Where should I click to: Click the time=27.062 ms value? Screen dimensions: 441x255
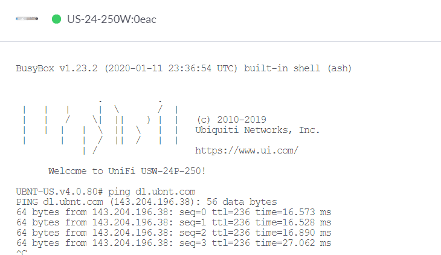click(x=294, y=243)
